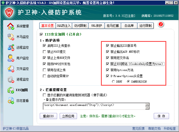Enable 禁用在线上传 checkbox
Screen dimensions: 179x132
click(44, 70)
